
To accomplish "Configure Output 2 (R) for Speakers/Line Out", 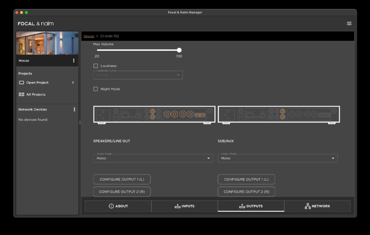I will (x=122, y=192).
